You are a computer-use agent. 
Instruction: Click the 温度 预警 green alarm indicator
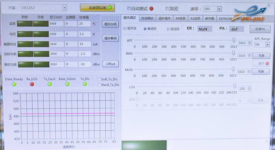25,24
